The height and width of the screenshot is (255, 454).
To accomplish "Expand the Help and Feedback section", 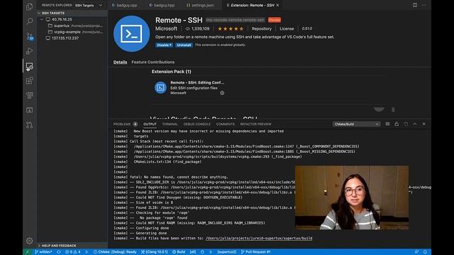I will 59,246.
